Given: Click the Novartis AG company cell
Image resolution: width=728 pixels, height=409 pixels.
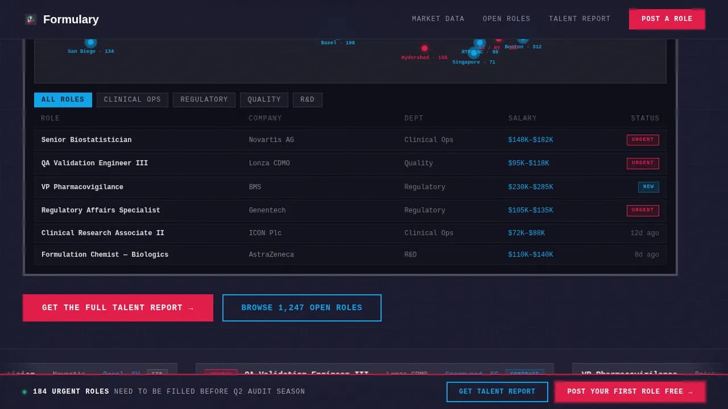Looking at the screenshot, I should [x=271, y=140].
